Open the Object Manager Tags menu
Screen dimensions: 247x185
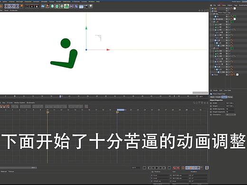click(236, 5)
